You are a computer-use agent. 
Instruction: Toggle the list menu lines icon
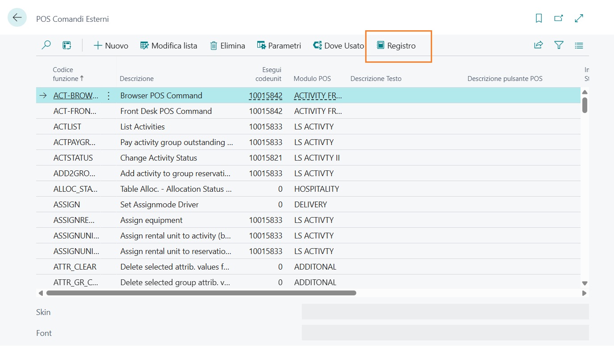click(579, 45)
